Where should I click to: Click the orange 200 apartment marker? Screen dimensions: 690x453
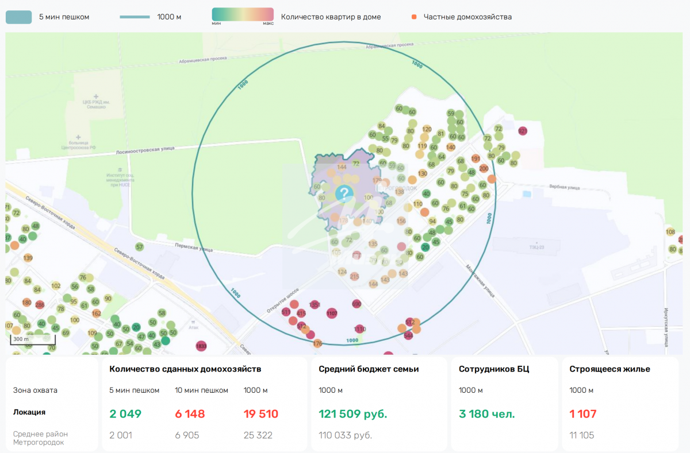pyautogui.click(x=484, y=168)
